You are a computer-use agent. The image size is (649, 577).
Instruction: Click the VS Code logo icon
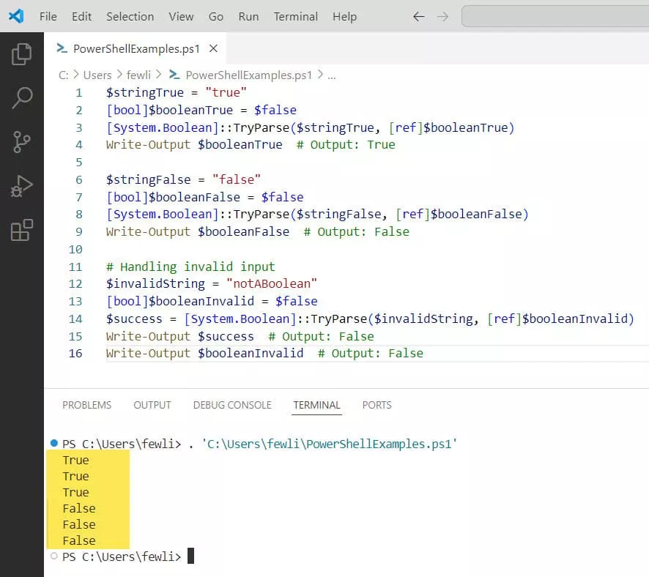tap(16, 16)
